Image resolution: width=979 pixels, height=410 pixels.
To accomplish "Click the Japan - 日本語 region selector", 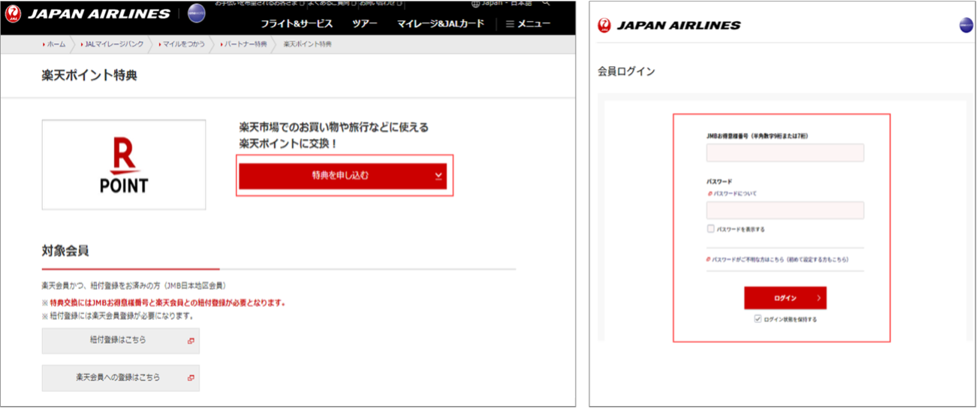I will (x=501, y=3).
